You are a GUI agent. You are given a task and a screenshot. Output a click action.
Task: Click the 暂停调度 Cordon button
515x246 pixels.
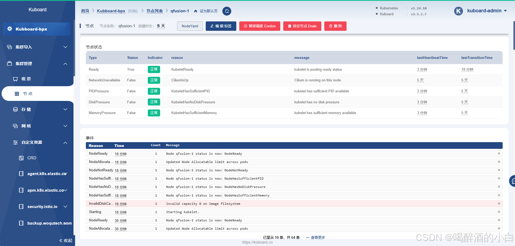(260, 26)
